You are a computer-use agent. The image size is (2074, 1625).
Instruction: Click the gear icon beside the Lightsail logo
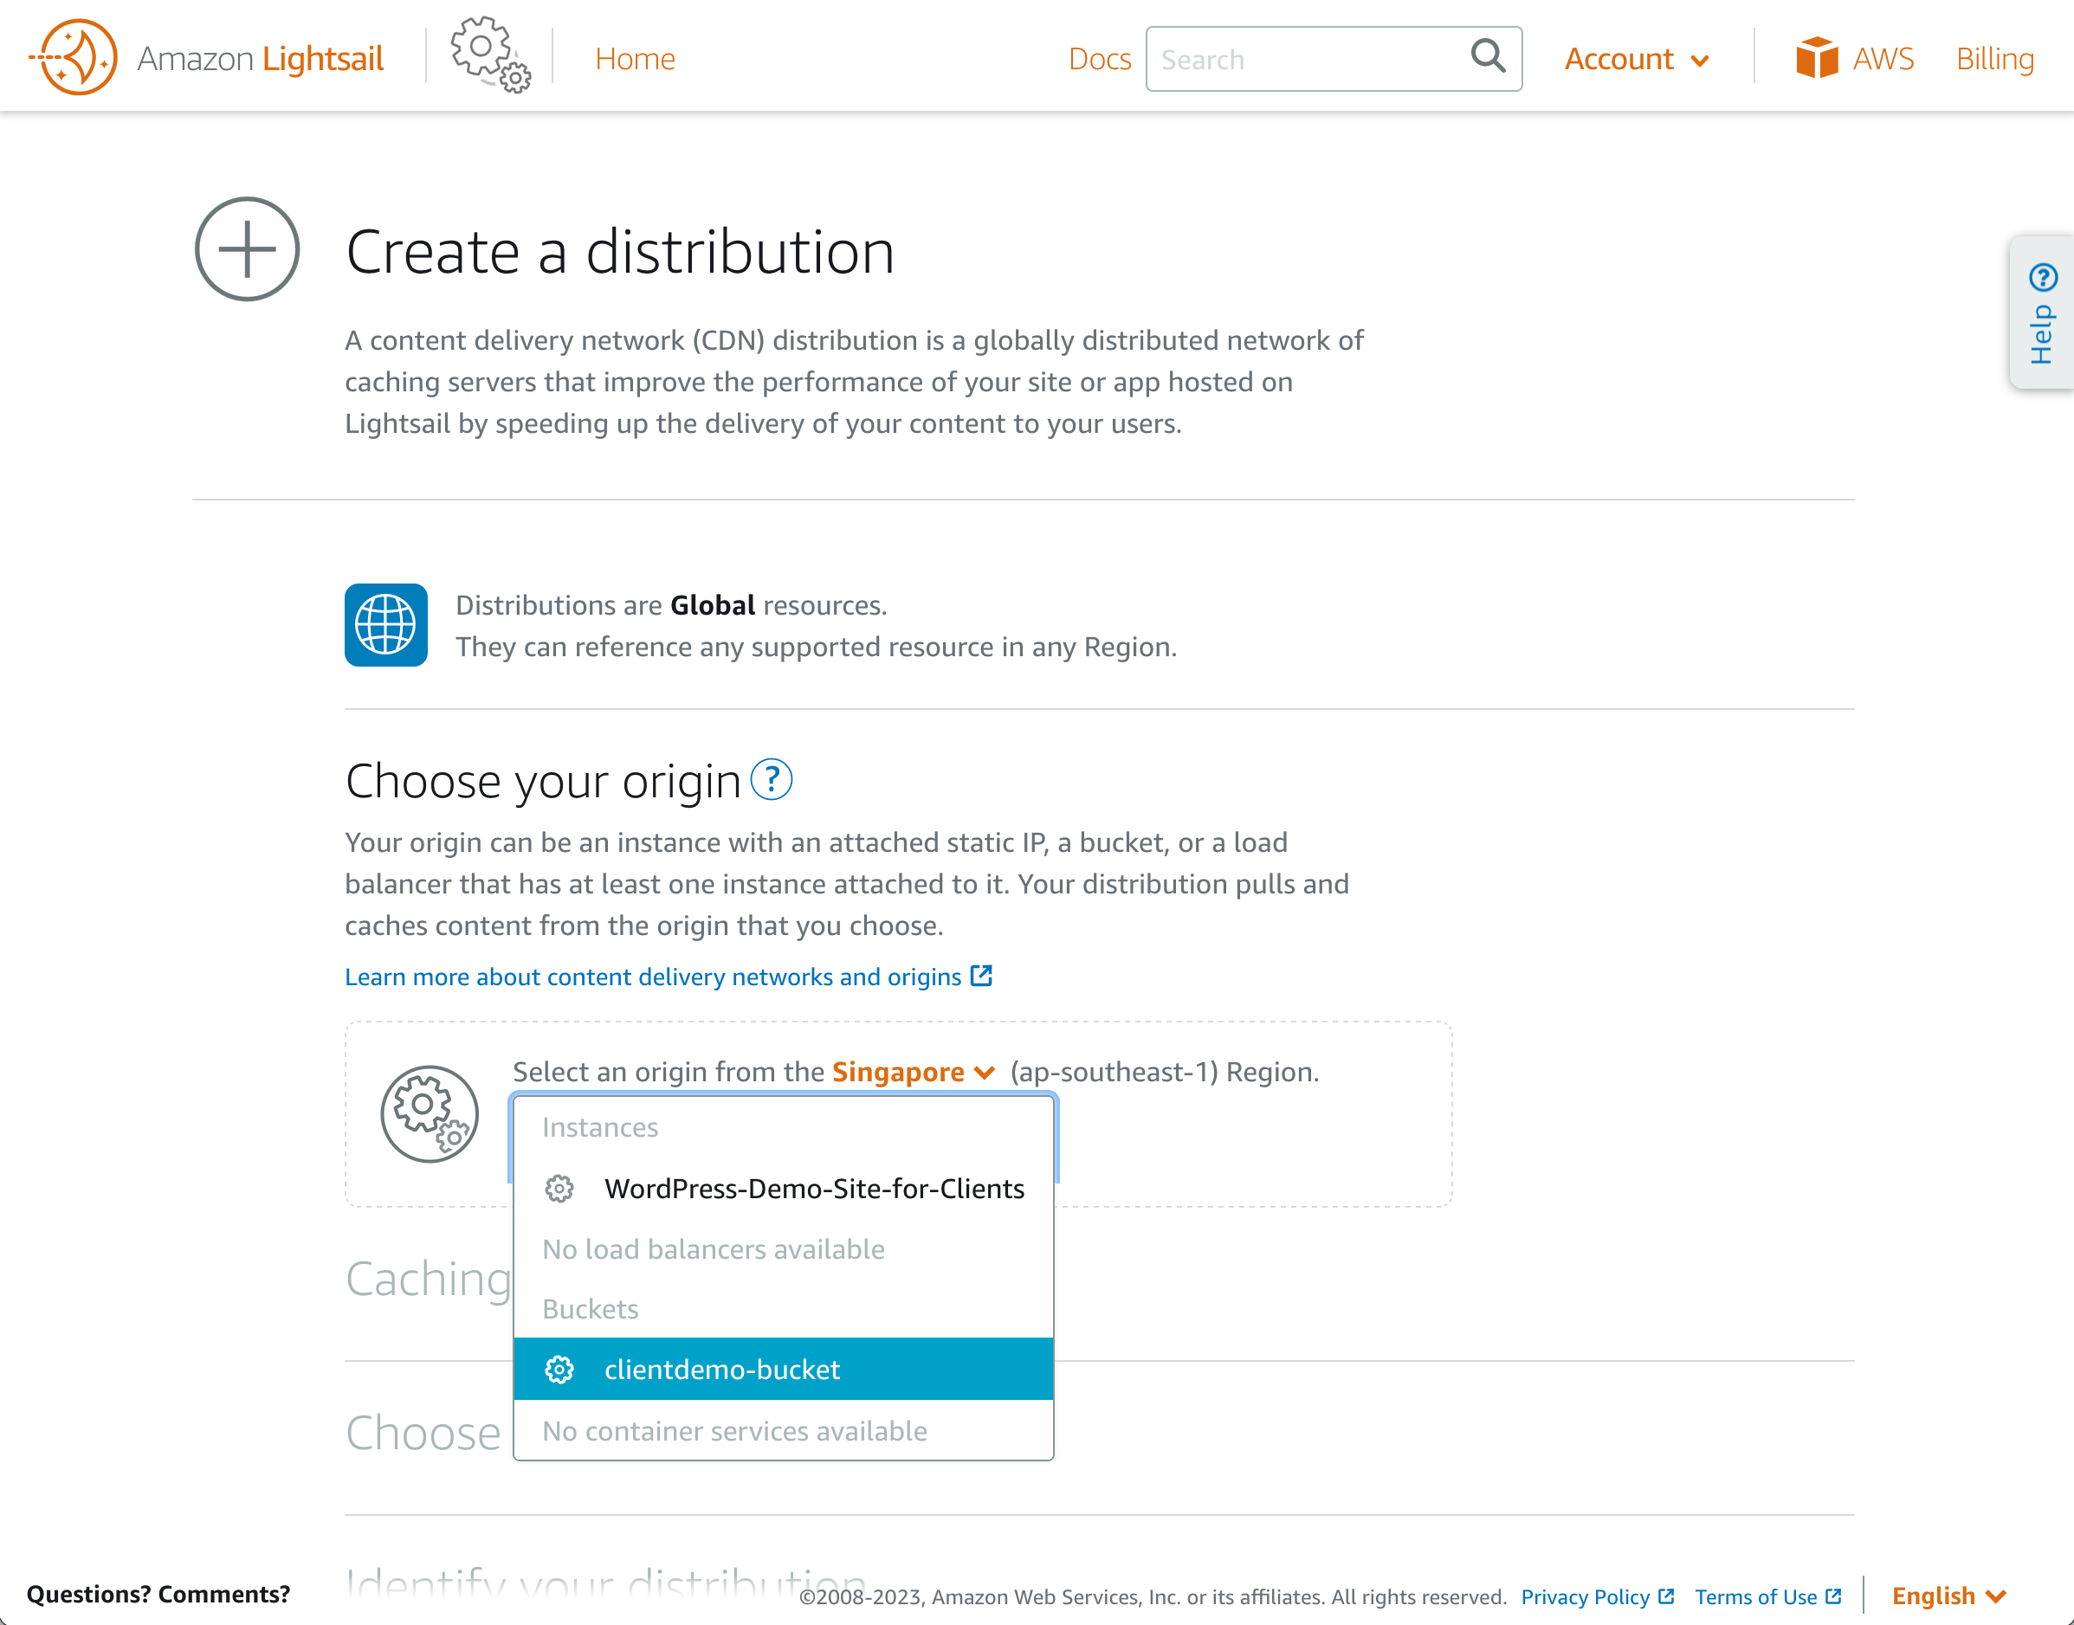click(488, 55)
